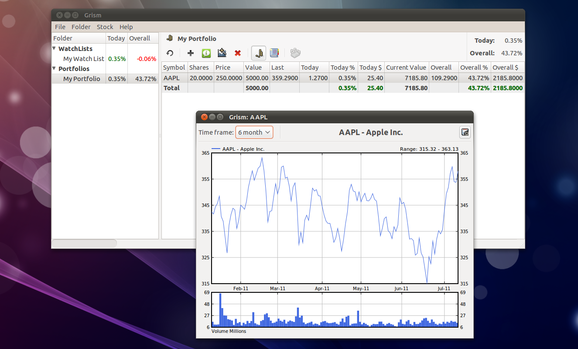The image size is (578, 349).
Task: Select My Watch List in the folder tree
Action: point(84,59)
